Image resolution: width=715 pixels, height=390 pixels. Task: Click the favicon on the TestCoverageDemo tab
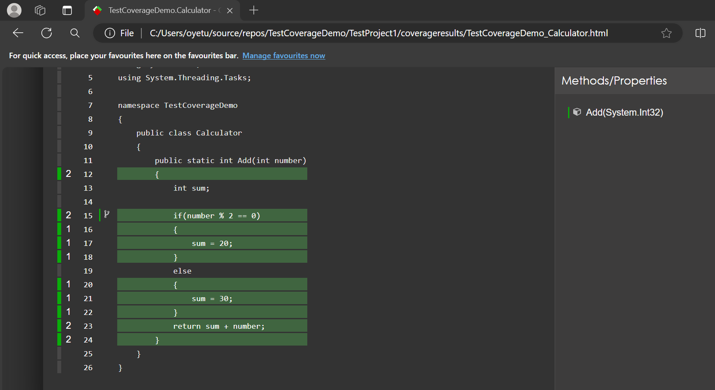point(97,10)
